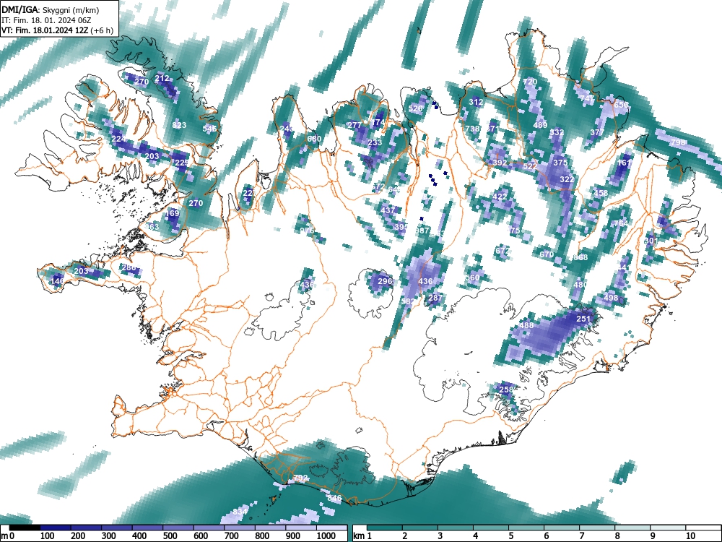
Task: Select the 5 label on the km legend
Action: [510, 536]
